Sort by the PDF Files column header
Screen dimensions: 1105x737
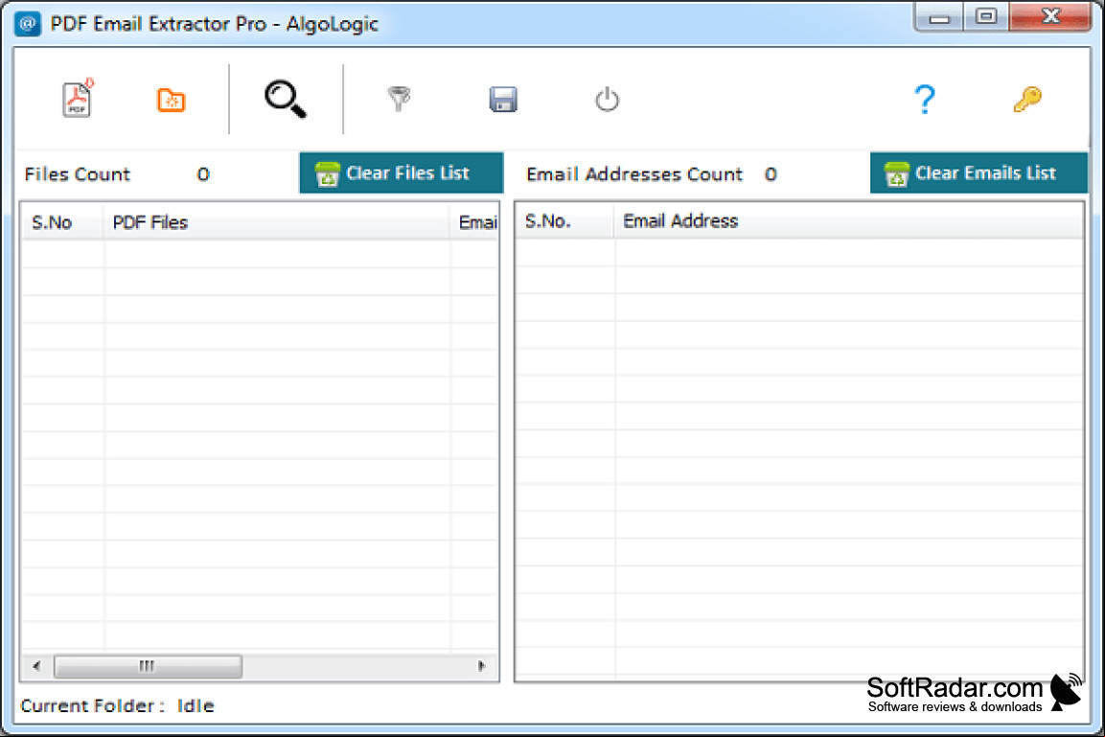(277, 222)
